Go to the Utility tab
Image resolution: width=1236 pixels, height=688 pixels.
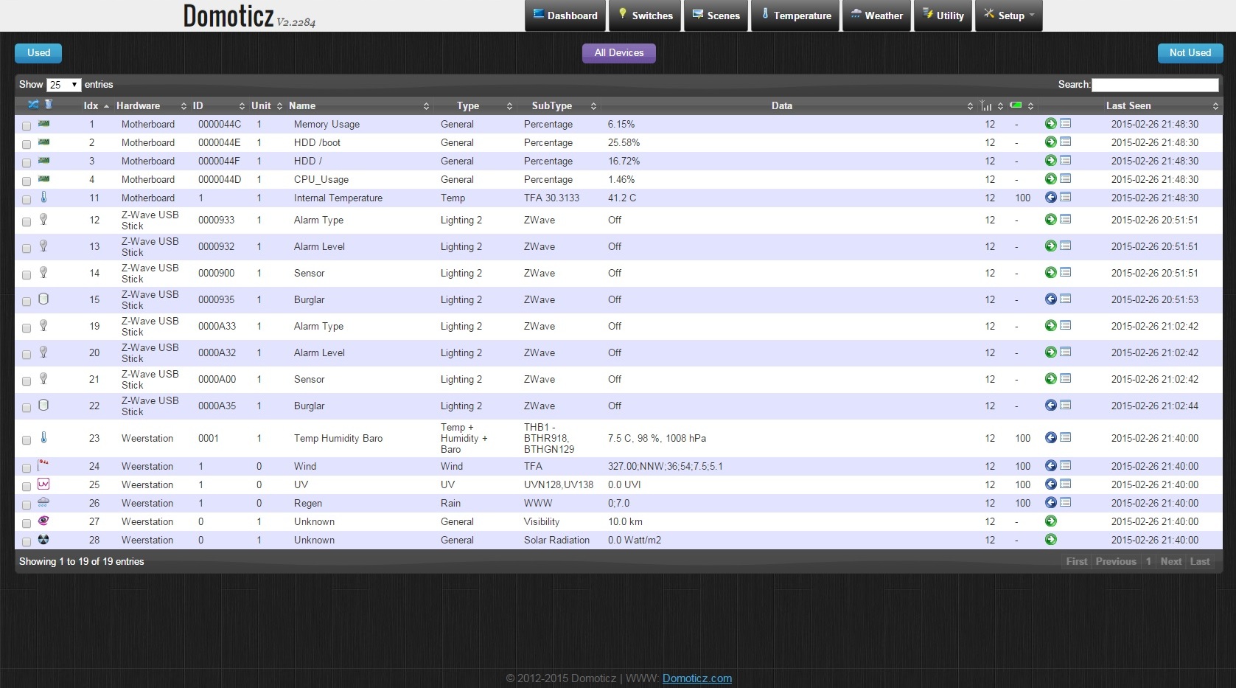coord(943,15)
